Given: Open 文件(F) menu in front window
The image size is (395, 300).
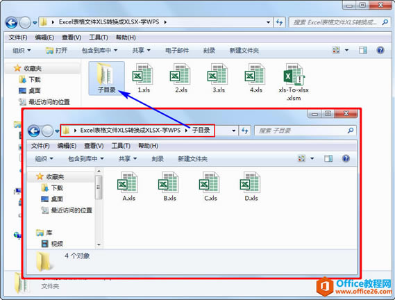Looking at the screenshot, I should [40, 146].
